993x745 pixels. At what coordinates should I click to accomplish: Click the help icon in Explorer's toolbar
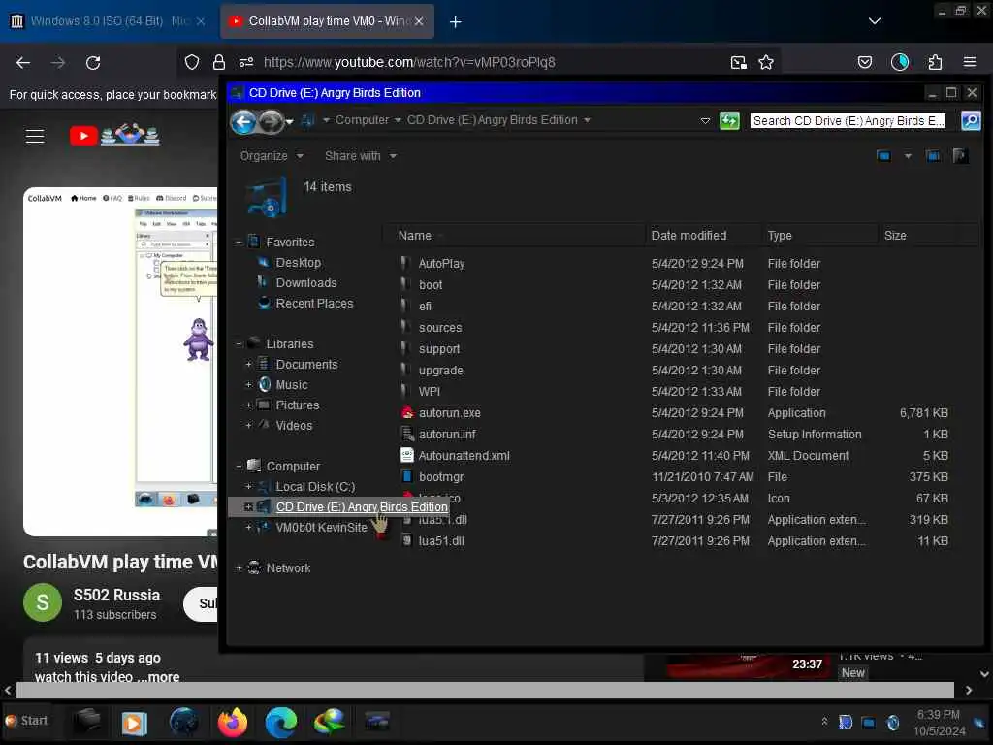click(960, 156)
